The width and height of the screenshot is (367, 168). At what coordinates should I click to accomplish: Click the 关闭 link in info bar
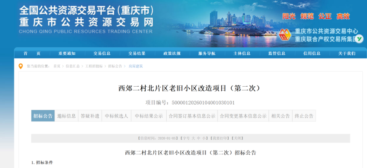tap(237, 138)
